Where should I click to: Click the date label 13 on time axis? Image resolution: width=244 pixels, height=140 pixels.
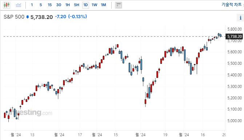pyautogui.click(x=32, y=135)
